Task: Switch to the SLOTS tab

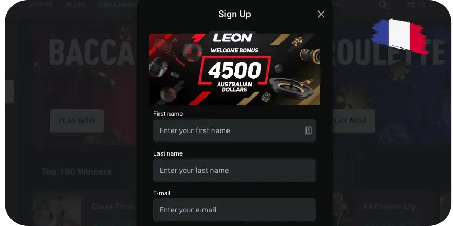Action: [x=76, y=5]
